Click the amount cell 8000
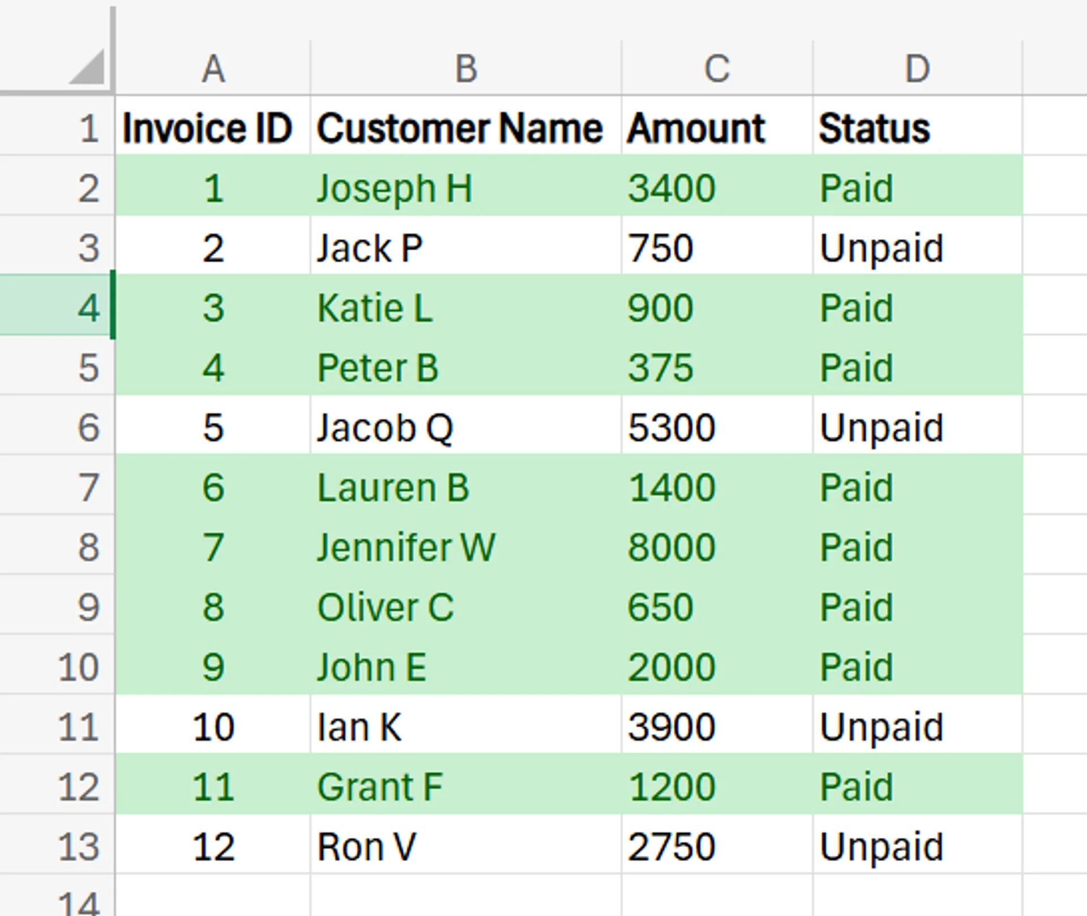Viewport: 1087px width, 916px height. tap(717, 545)
